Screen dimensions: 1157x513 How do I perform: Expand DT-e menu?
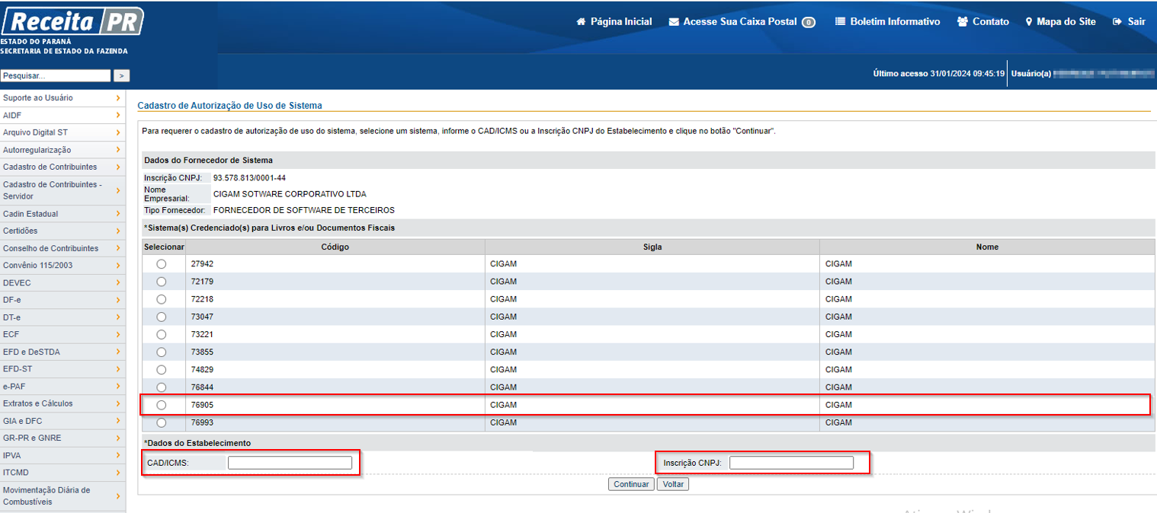click(x=62, y=317)
